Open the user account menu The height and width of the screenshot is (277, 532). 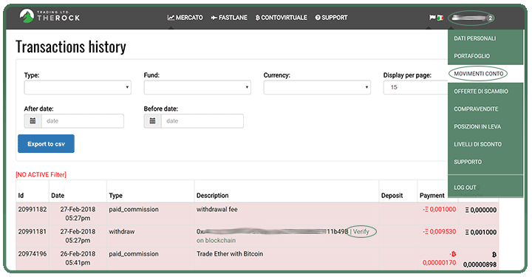click(x=471, y=18)
